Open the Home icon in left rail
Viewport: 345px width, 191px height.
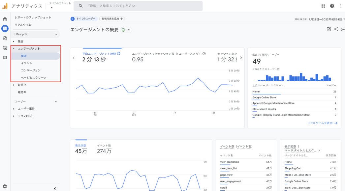5,19
